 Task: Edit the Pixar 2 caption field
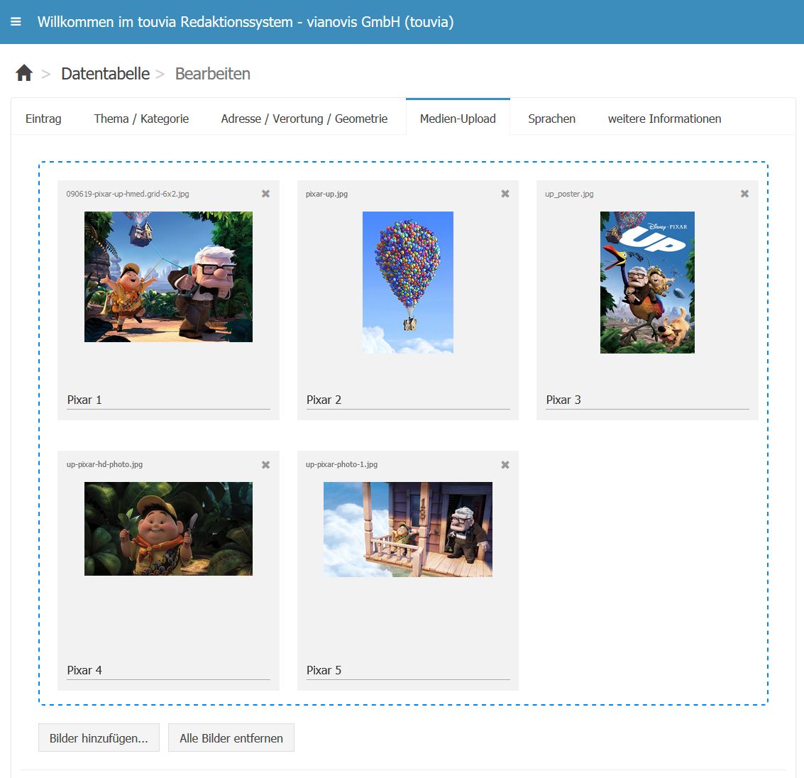pyautogui.click(x=408, y=400)
